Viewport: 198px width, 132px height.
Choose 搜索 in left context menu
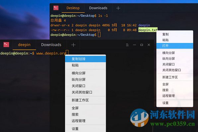(x=86, y=114)
